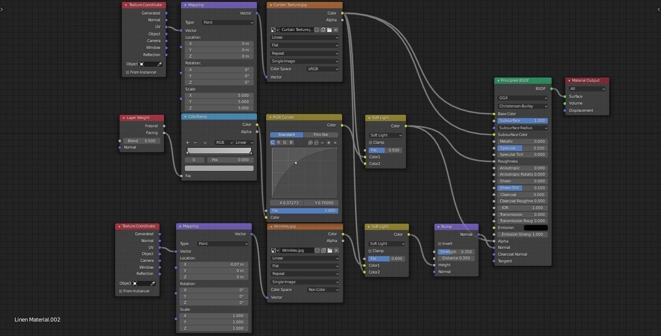
Task: Click Blend value on Layer Weight node
Action: 141,141
